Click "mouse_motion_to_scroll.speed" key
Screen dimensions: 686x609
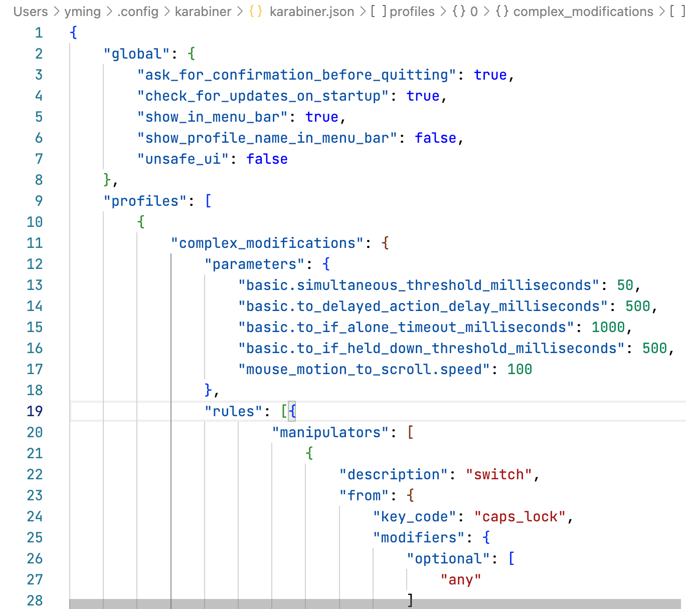[365, 369]
